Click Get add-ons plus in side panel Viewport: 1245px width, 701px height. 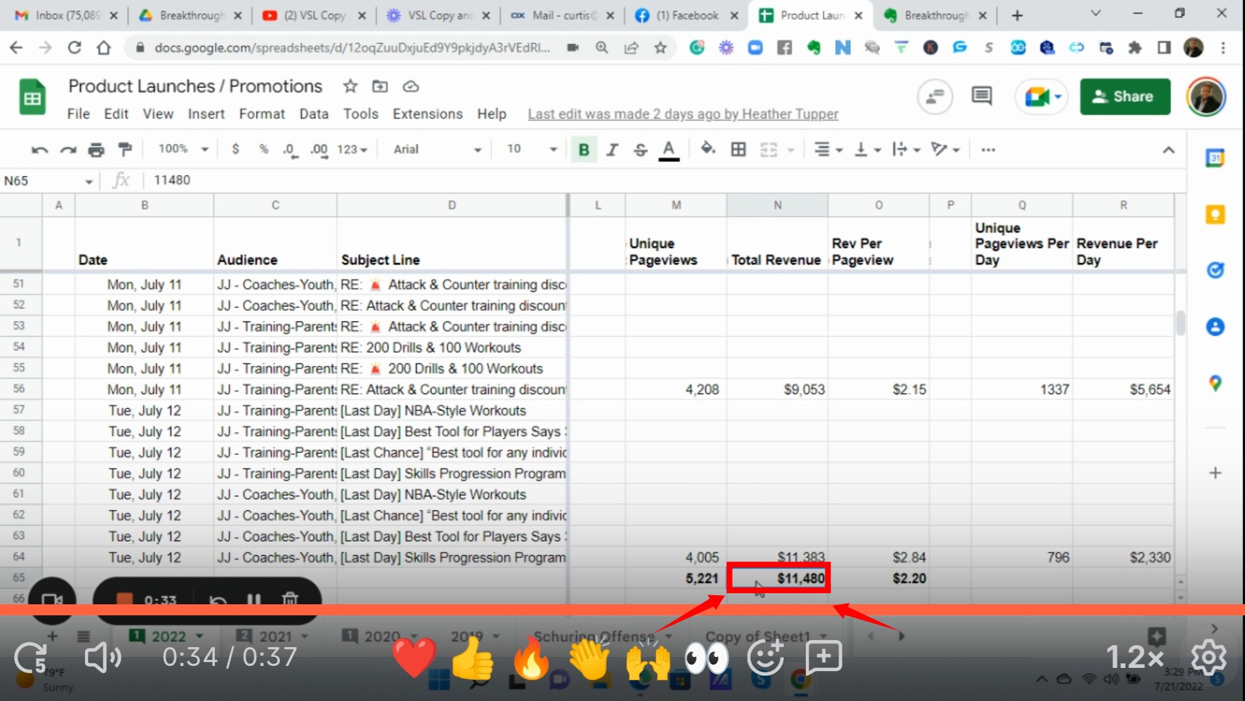(x=1215, y=473)
